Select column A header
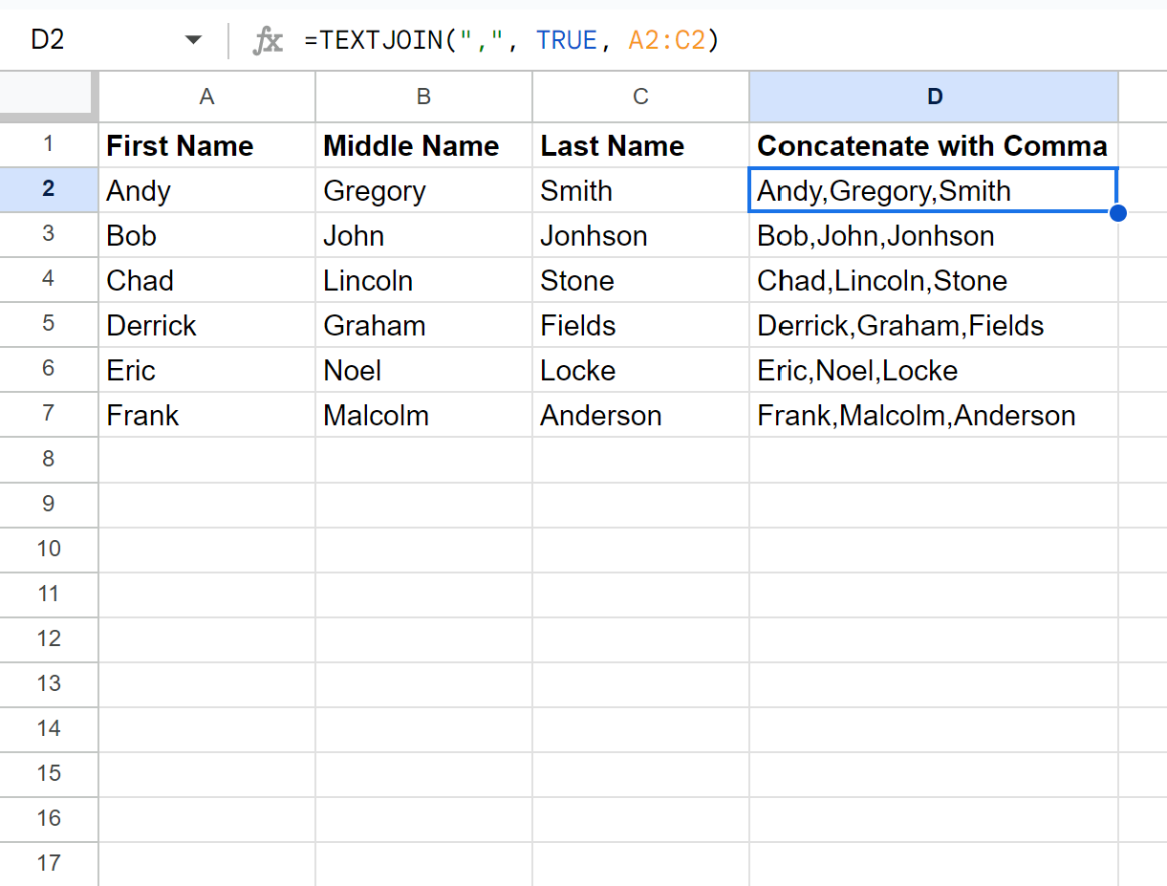Screen dimensions: 1167x886 click(206, 97)
